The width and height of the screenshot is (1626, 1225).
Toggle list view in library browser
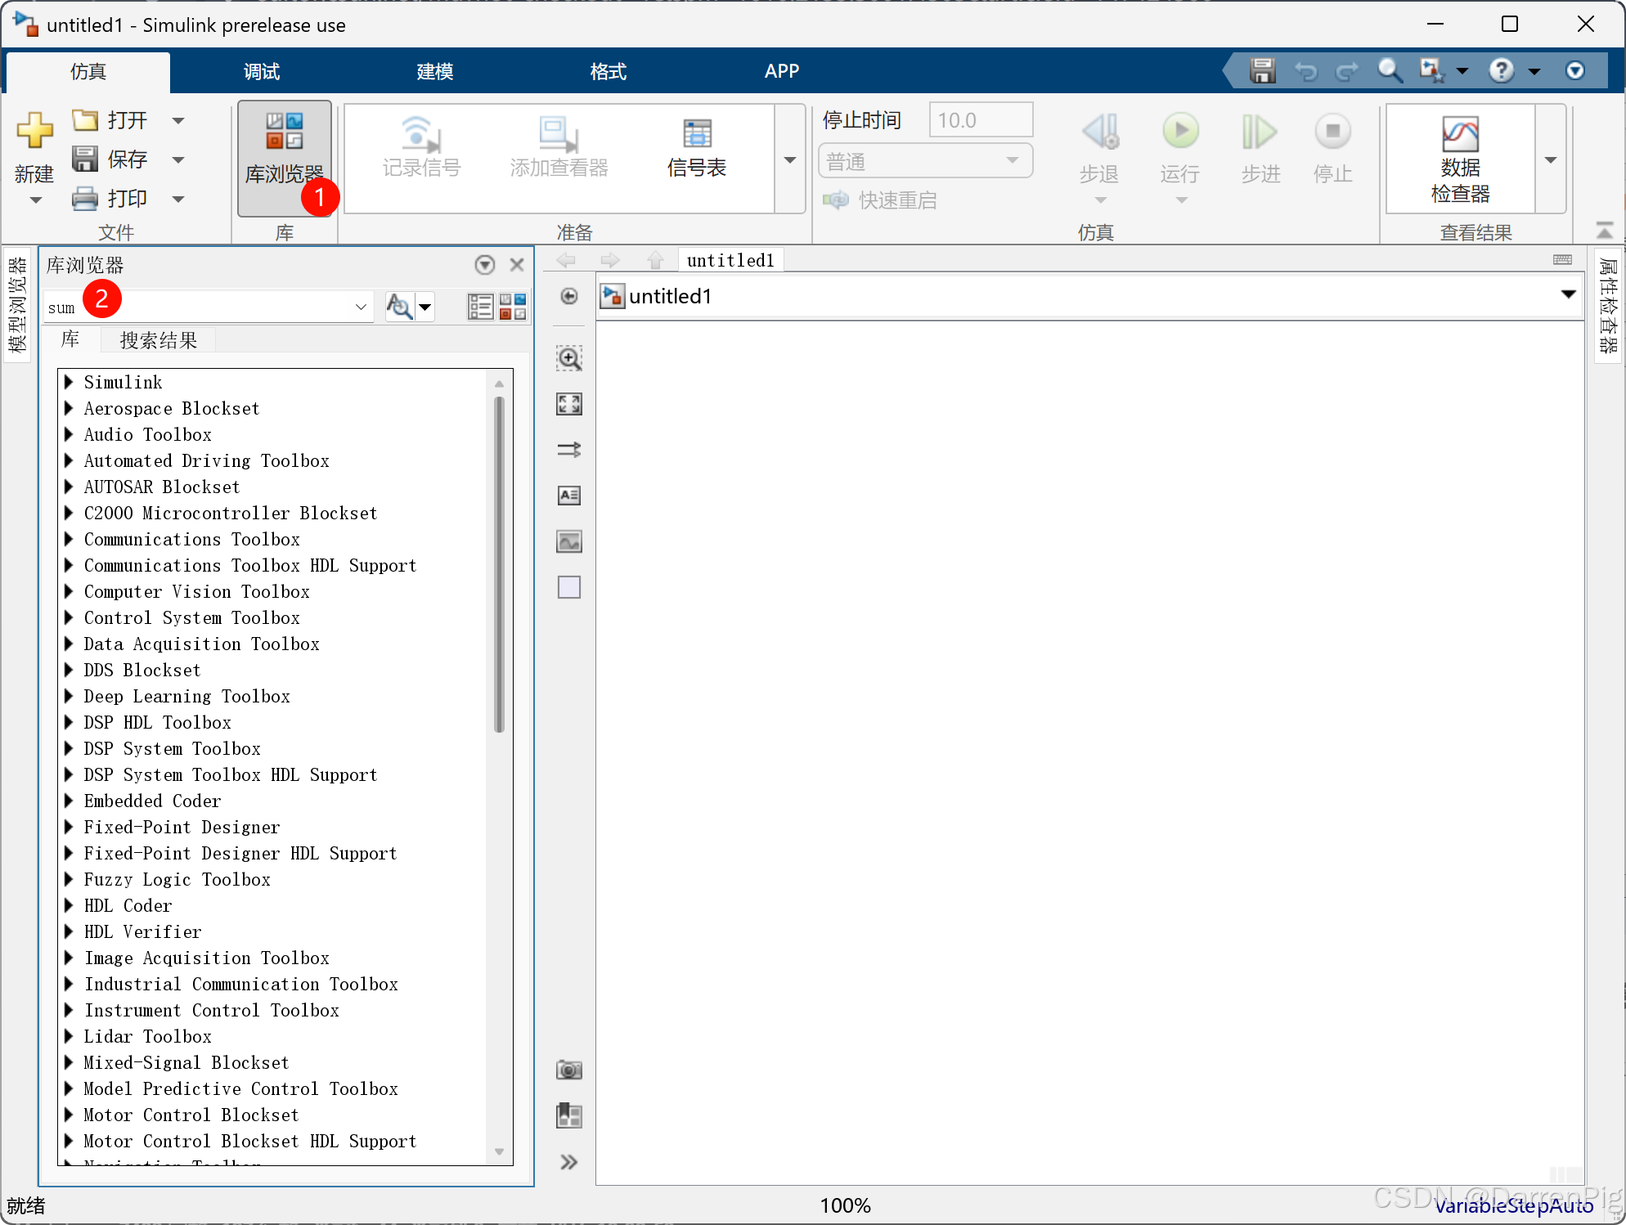(x=480, y=307)
